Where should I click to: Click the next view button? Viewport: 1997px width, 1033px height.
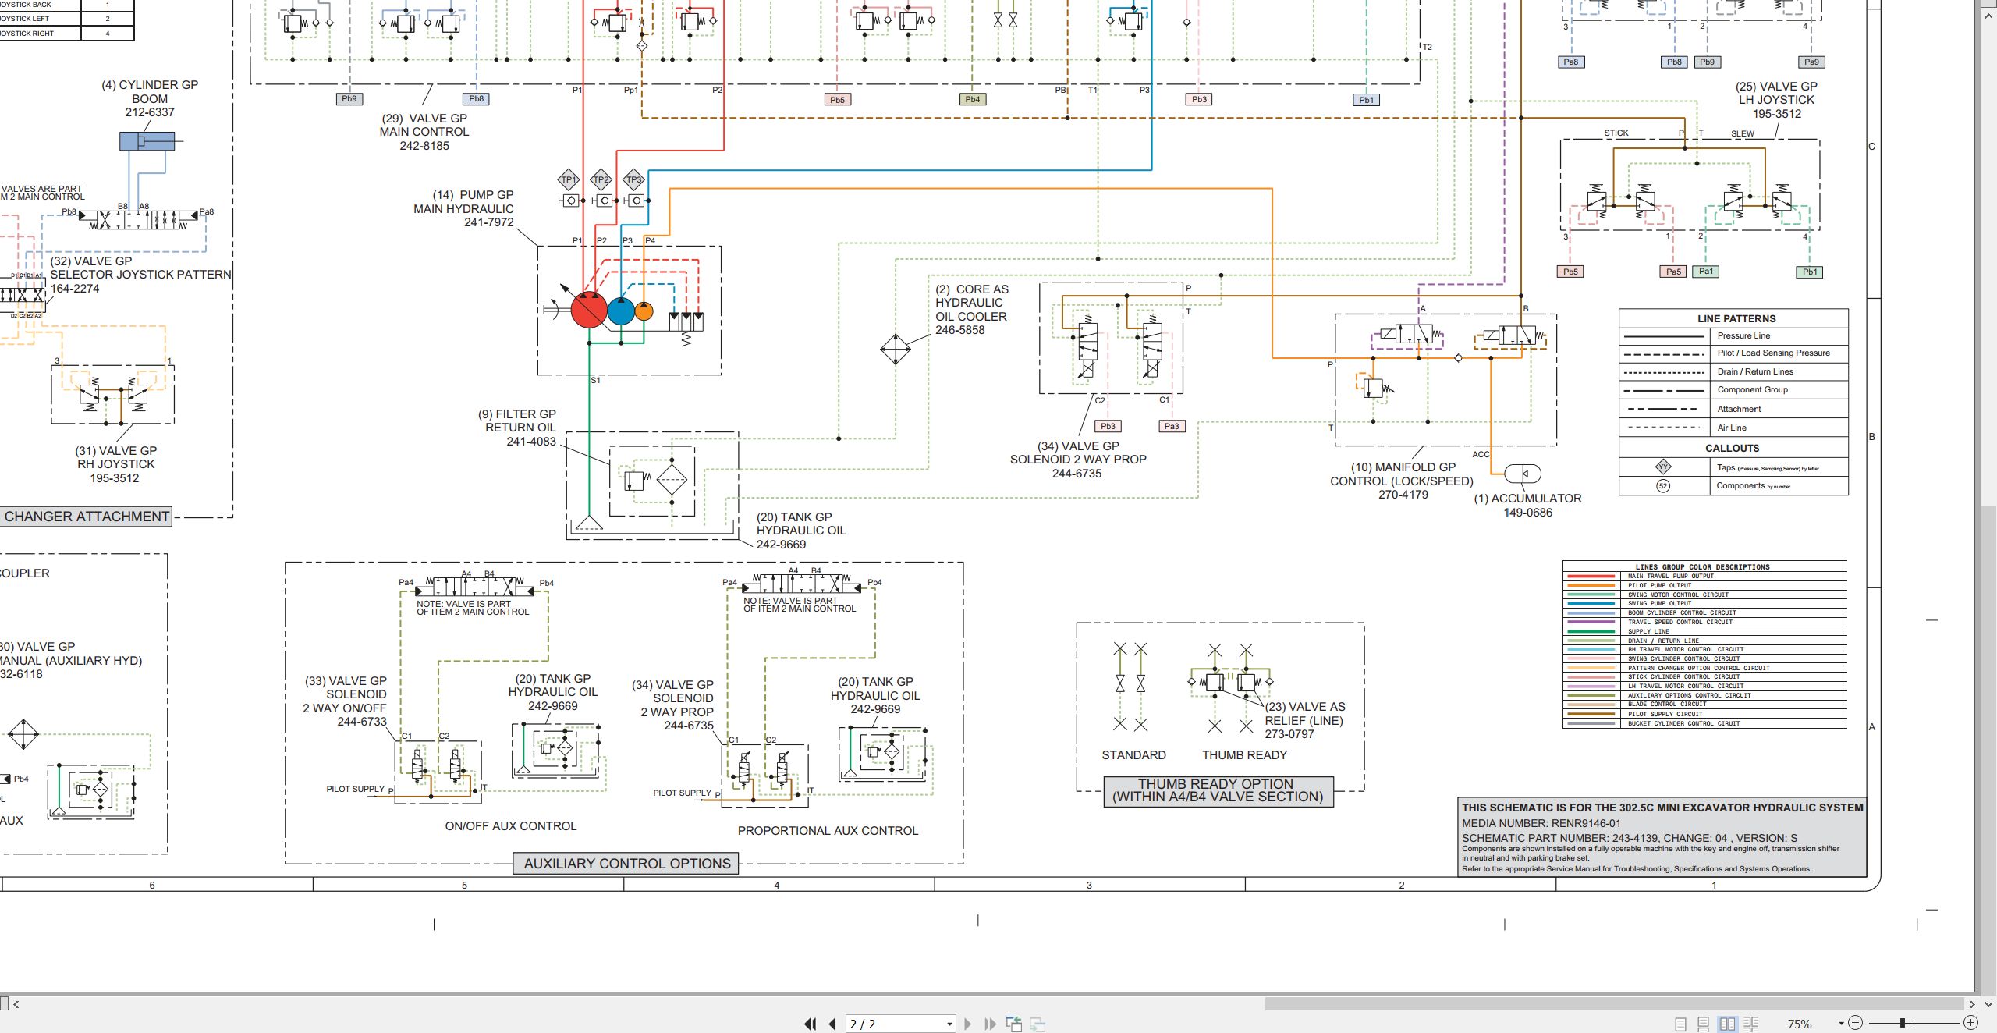pyautogui.click(x=1038, y=1024)
